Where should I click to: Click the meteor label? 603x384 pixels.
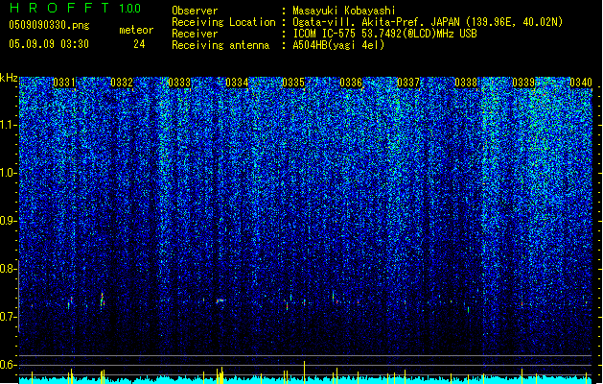click(x=136, y=30)
